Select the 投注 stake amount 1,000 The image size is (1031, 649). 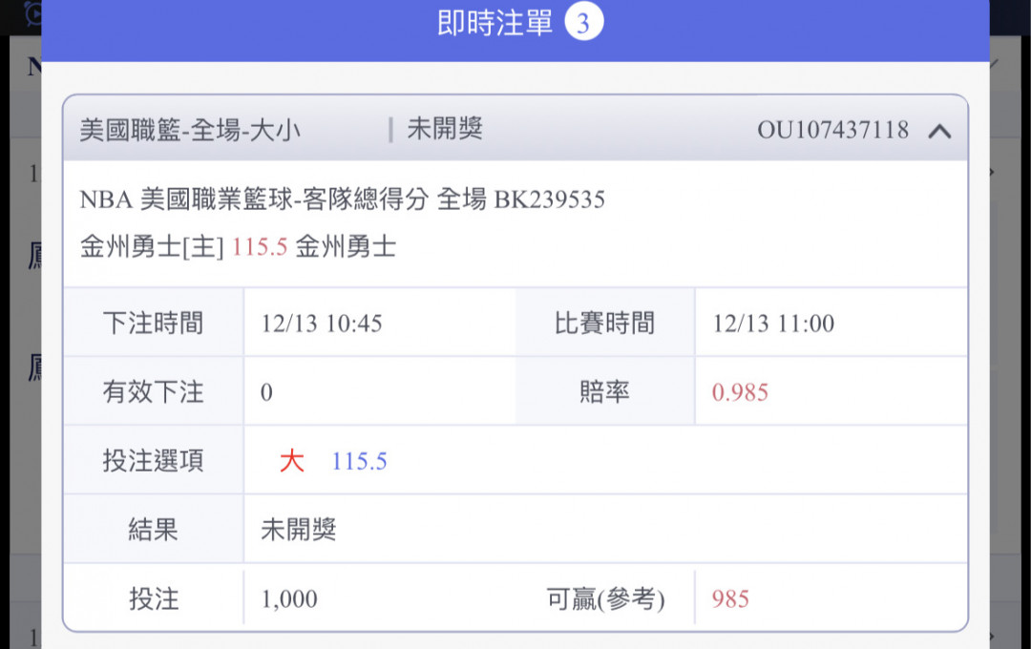(x=289, y=599)
